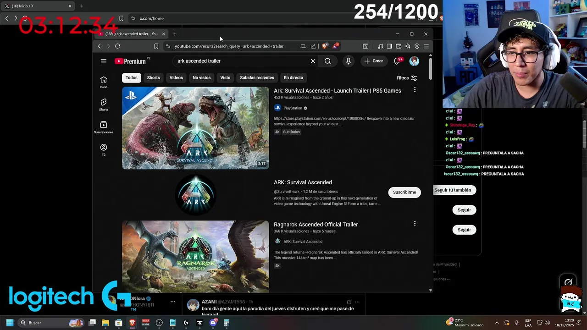Play the Ragnarok Ascended trailer thumbnail

(195, 257)
